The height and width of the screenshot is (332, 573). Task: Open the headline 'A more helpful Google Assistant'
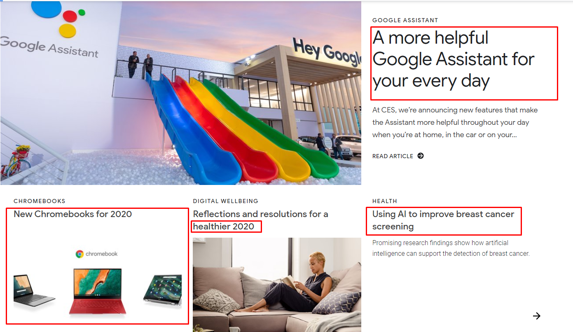454,59
